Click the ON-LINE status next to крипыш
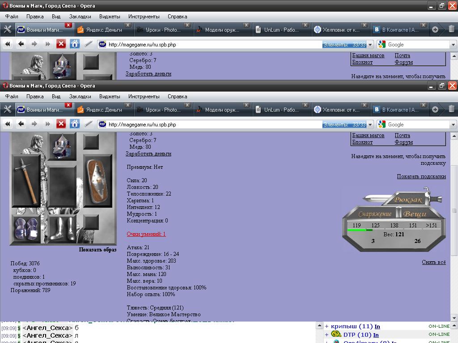 point(439,326)
